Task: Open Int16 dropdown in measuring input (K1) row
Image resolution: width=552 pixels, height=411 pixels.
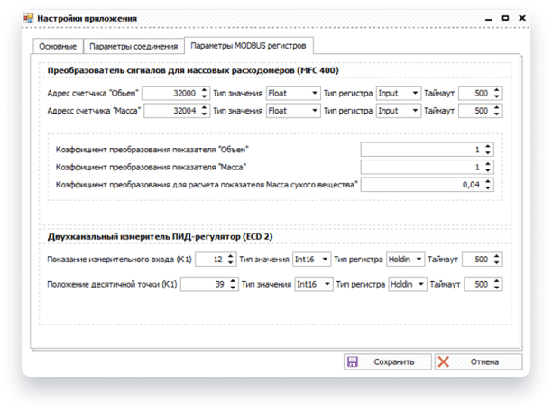Action: pyautogui.click(x=311, y=260)
